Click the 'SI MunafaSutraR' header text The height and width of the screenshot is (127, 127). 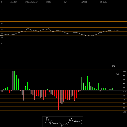click(x=31, y=2)
